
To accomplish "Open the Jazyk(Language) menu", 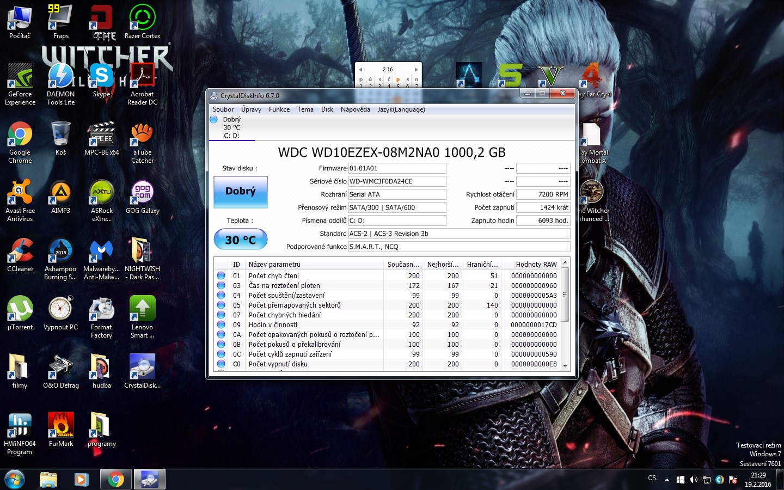I will tap(401, 109).
